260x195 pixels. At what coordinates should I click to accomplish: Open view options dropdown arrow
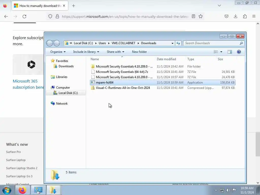tap(221, 52)
